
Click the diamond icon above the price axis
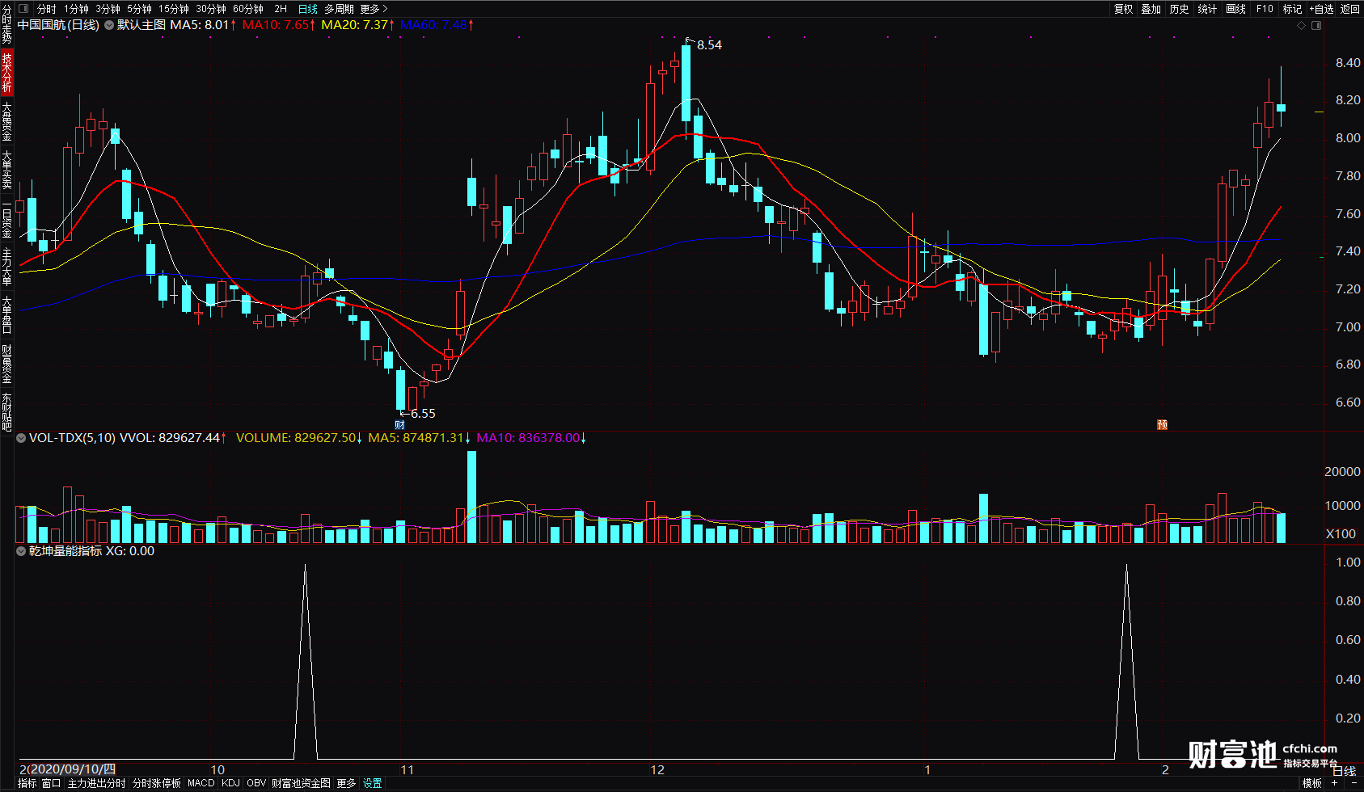coord(1302,26)
